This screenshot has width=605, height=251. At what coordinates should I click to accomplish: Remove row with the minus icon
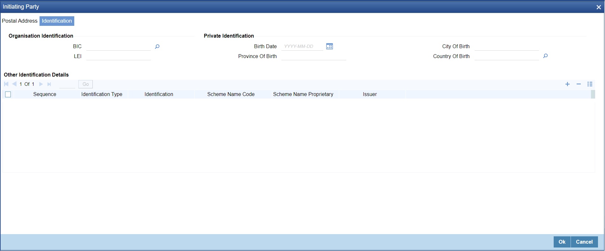click(579, 84)
